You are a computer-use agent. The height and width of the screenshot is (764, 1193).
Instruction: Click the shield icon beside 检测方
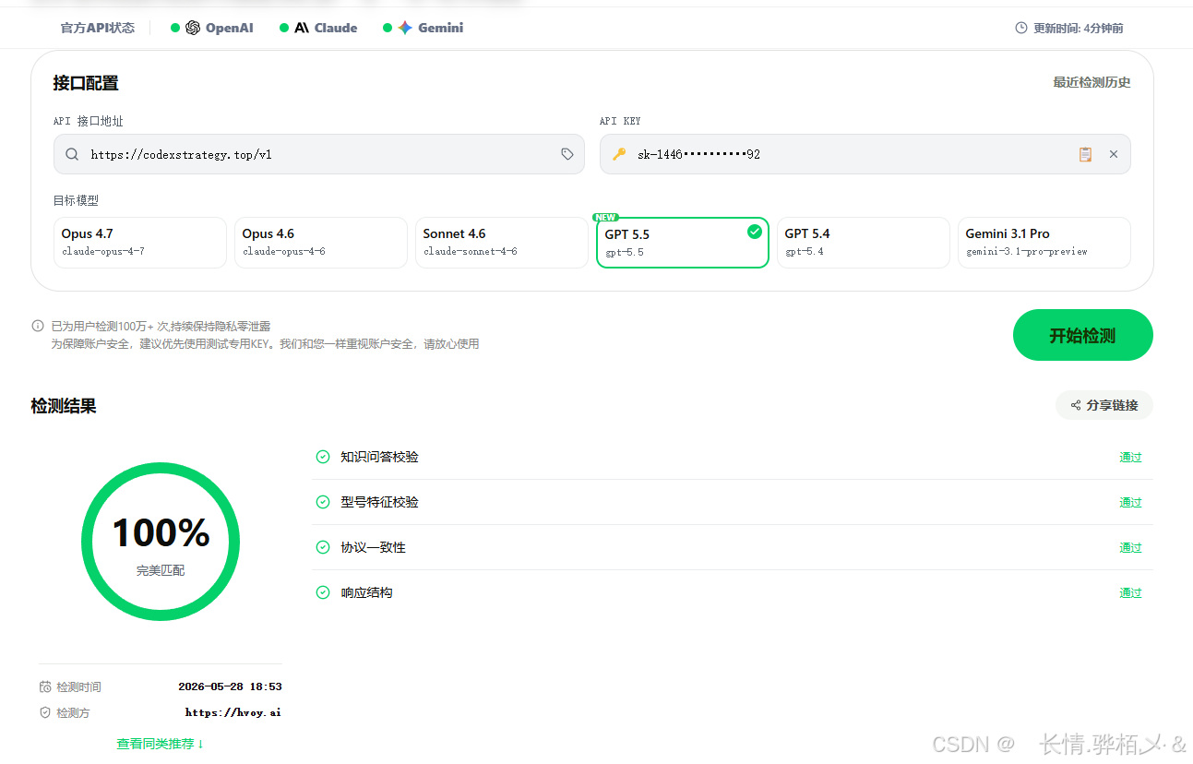click(x=45, y=712)
